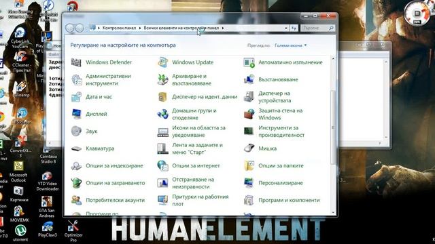Refresh the Control Panel address bar
Image resolution: width=435 pixels, height=244 pixels.
pos(294,28)
